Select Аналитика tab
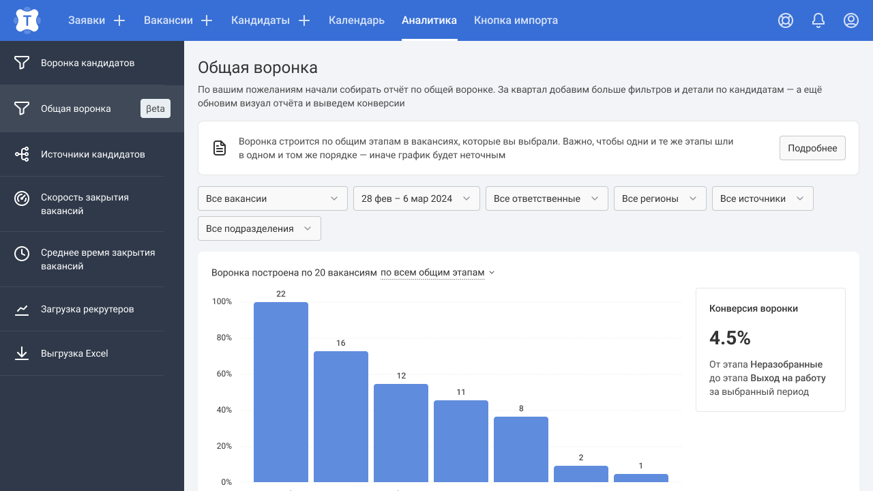This screenshot has height=491, width=873. click(x=430, y=20)
